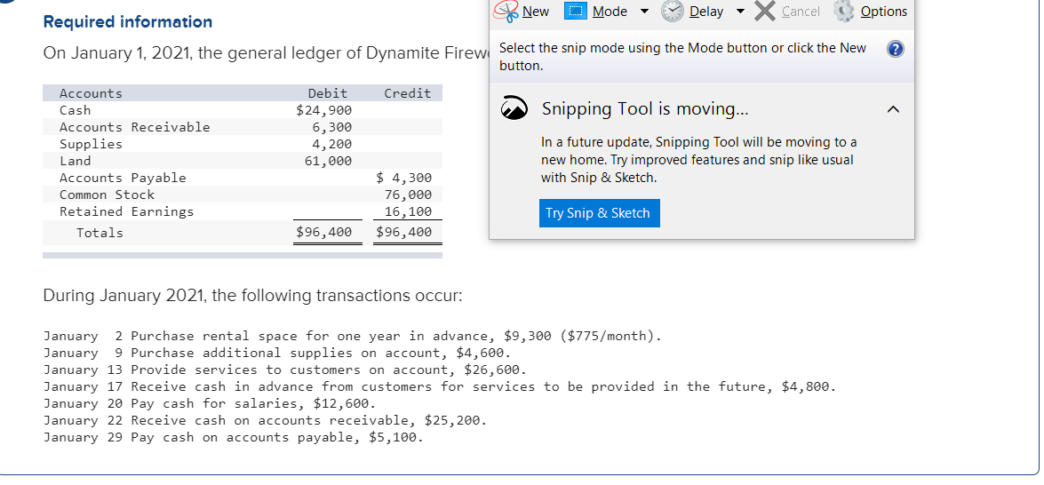Open the blue help question mark icon

[x=897, y=49]
